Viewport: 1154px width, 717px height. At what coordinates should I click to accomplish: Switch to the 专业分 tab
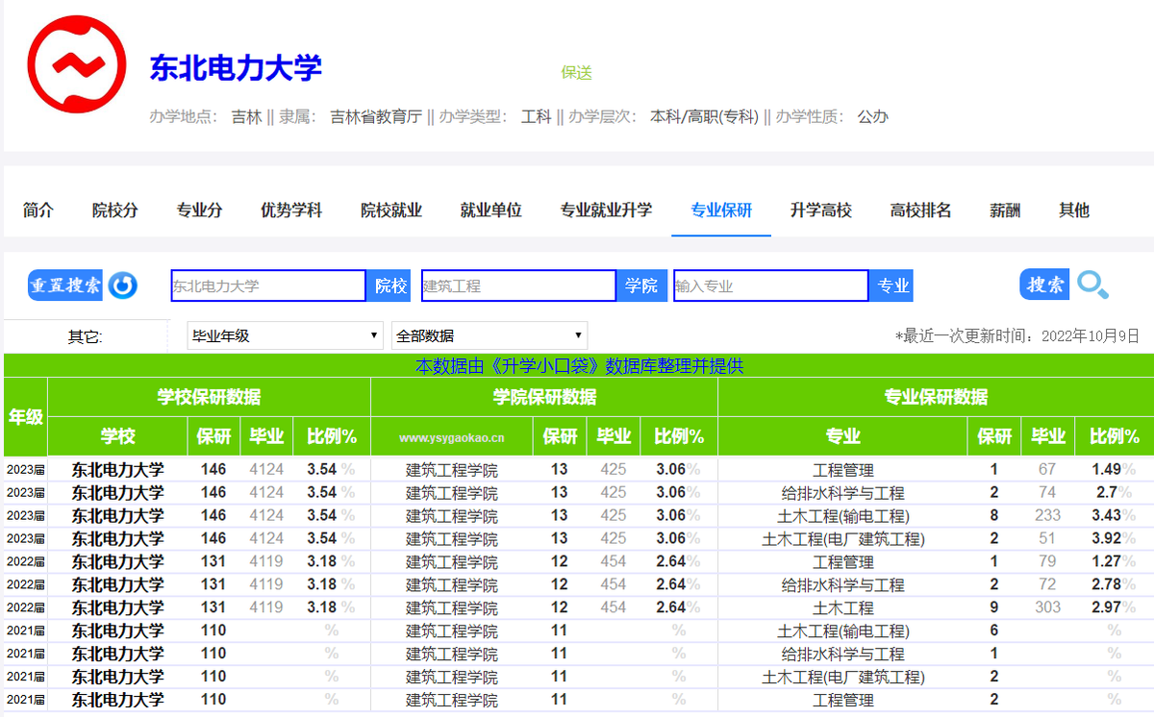(199, 210)
